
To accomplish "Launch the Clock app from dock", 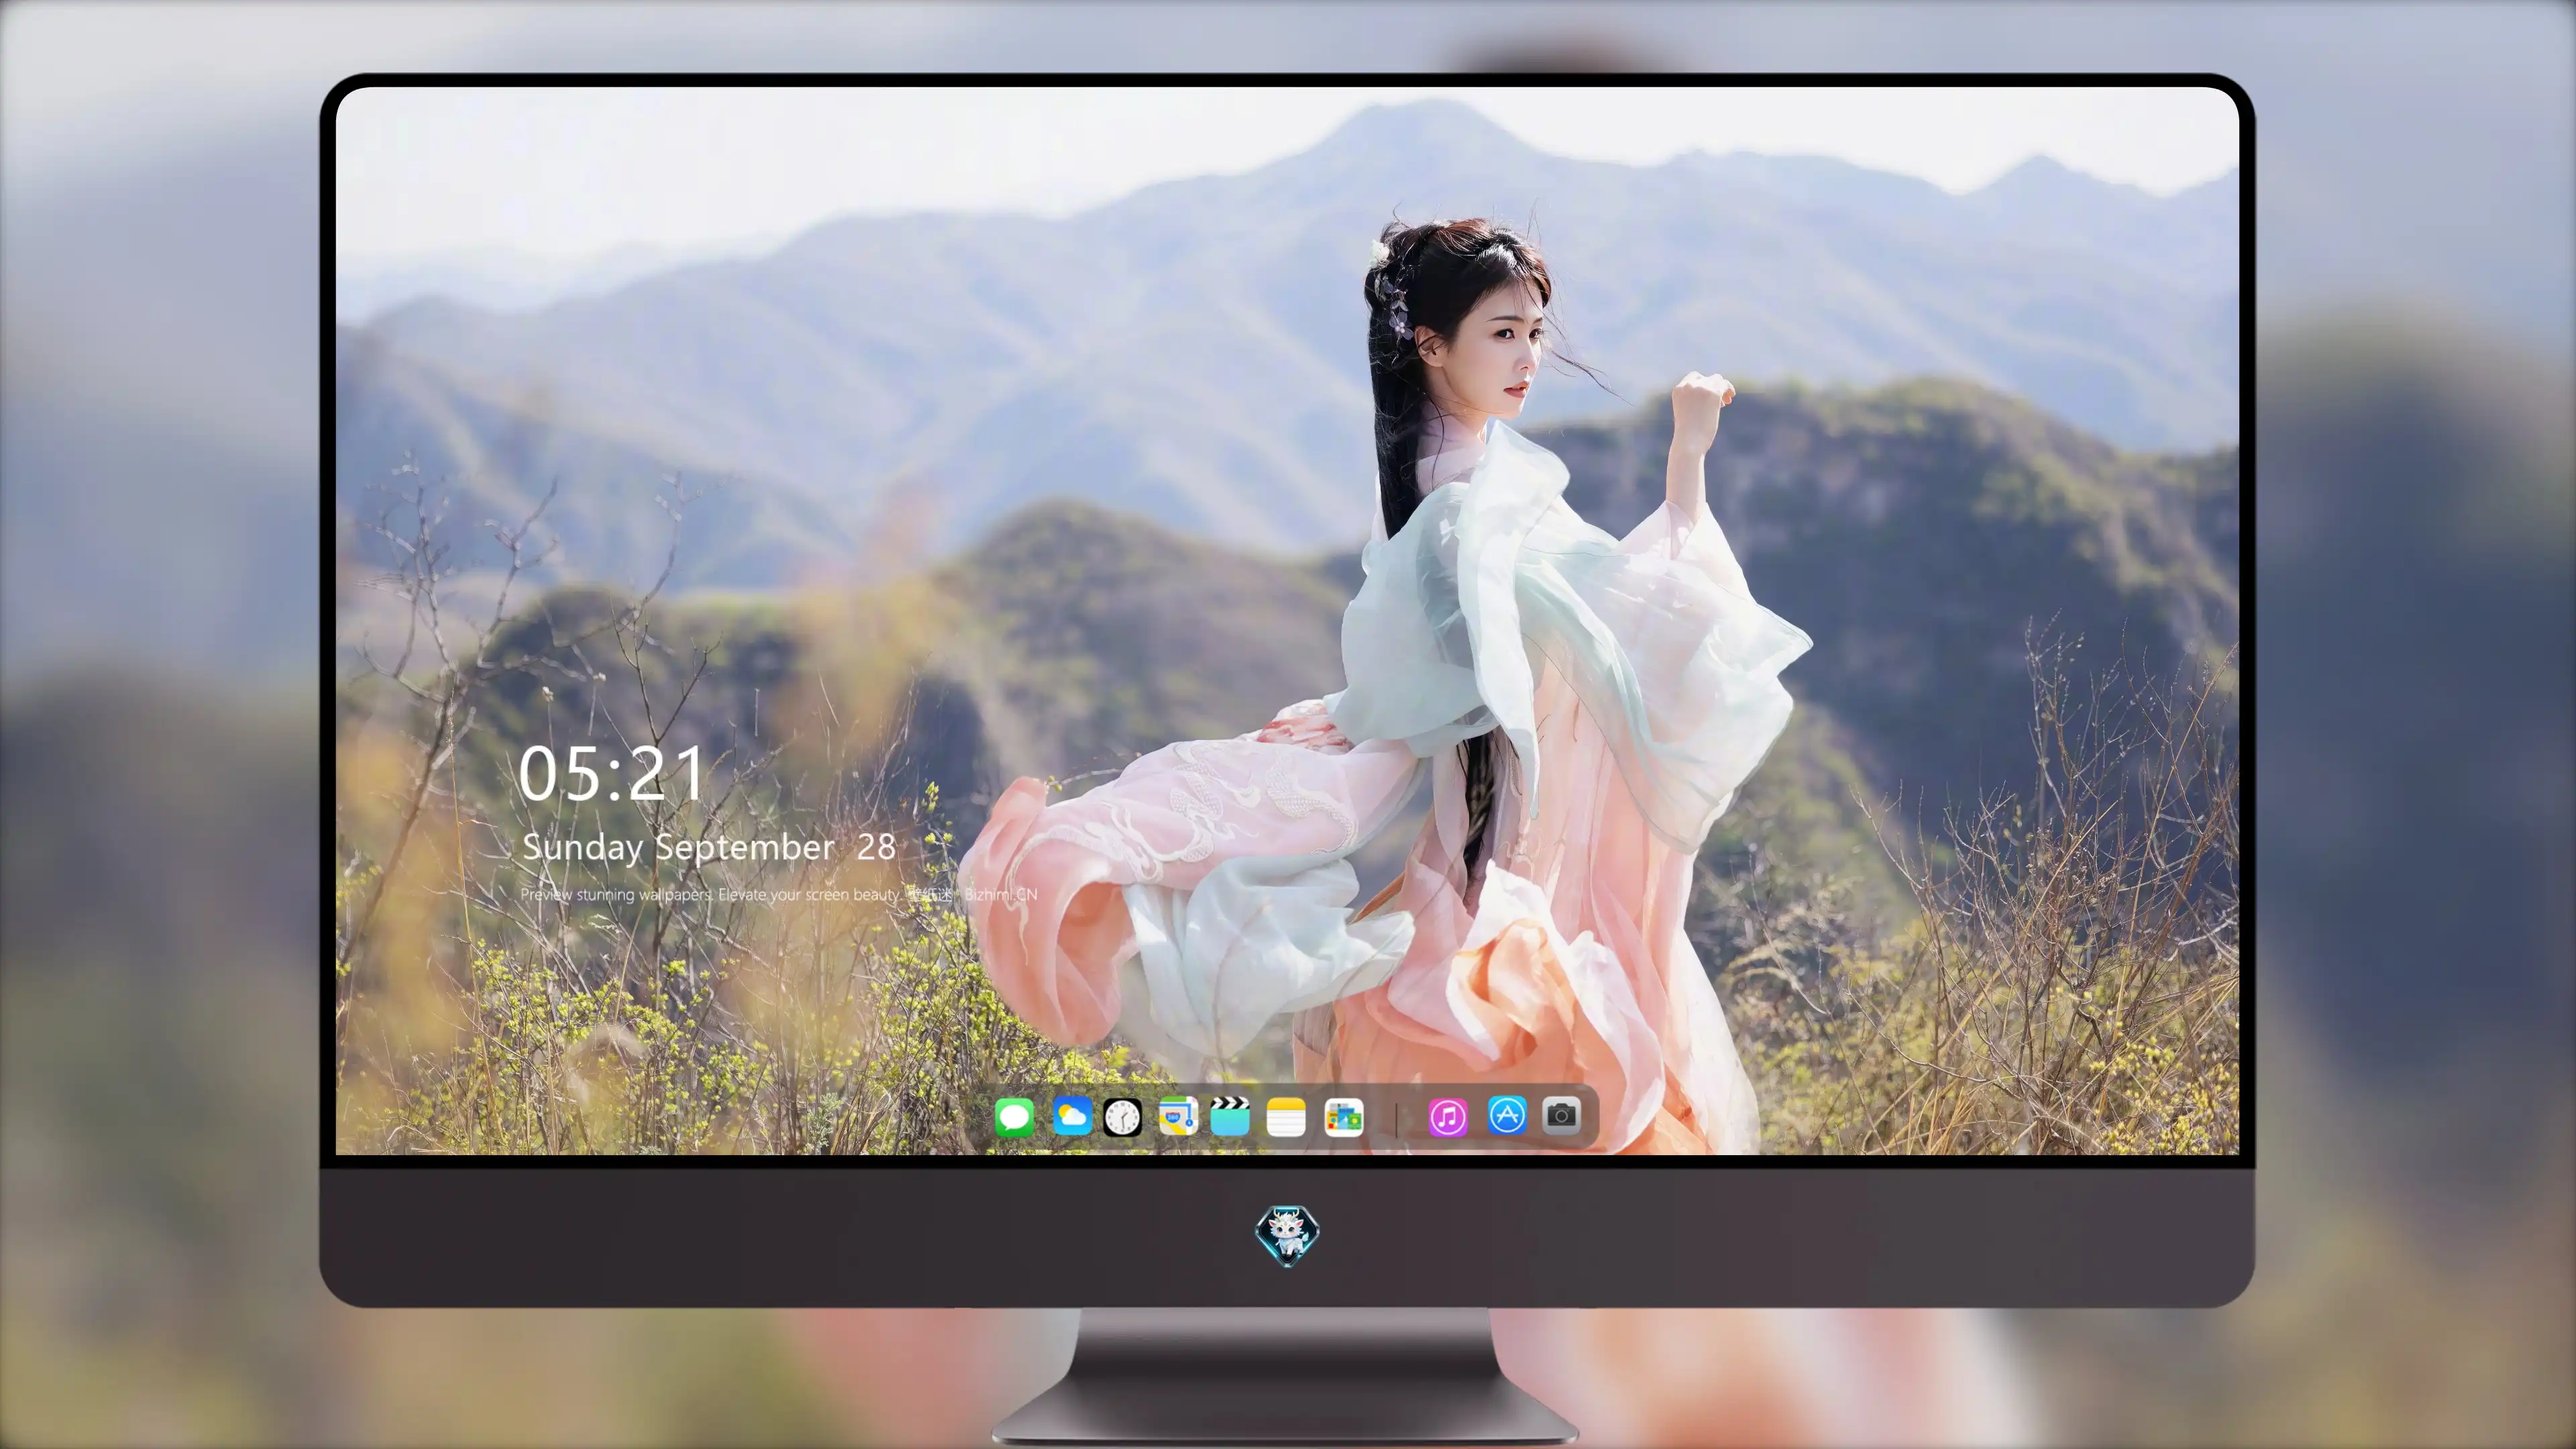I will 1122,1117.
